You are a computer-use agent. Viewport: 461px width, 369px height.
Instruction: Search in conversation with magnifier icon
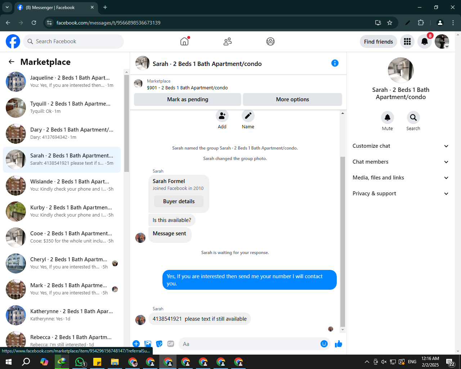pos(413,117)
